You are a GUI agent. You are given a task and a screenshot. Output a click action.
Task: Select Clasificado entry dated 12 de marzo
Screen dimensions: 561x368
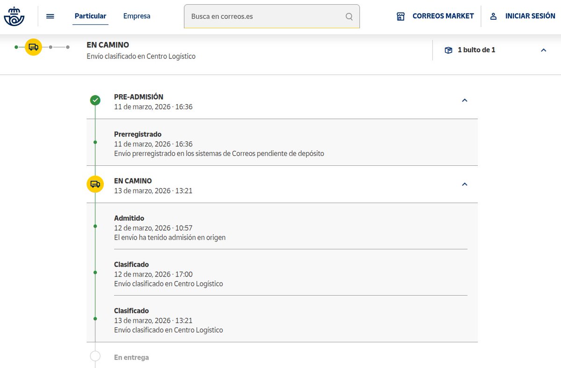(131, 264)
